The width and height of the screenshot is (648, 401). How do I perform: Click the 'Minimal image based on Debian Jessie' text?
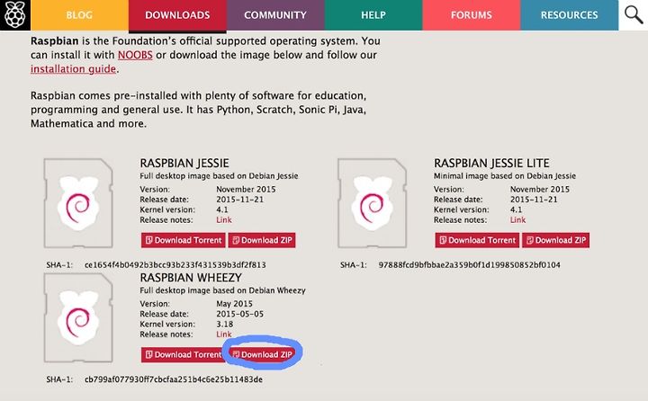tap(505, 176)
